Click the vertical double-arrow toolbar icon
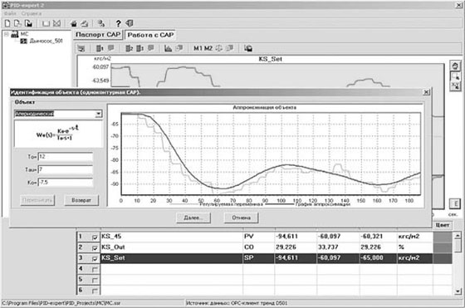Viewport: 465px width, 308px height. 219,48
